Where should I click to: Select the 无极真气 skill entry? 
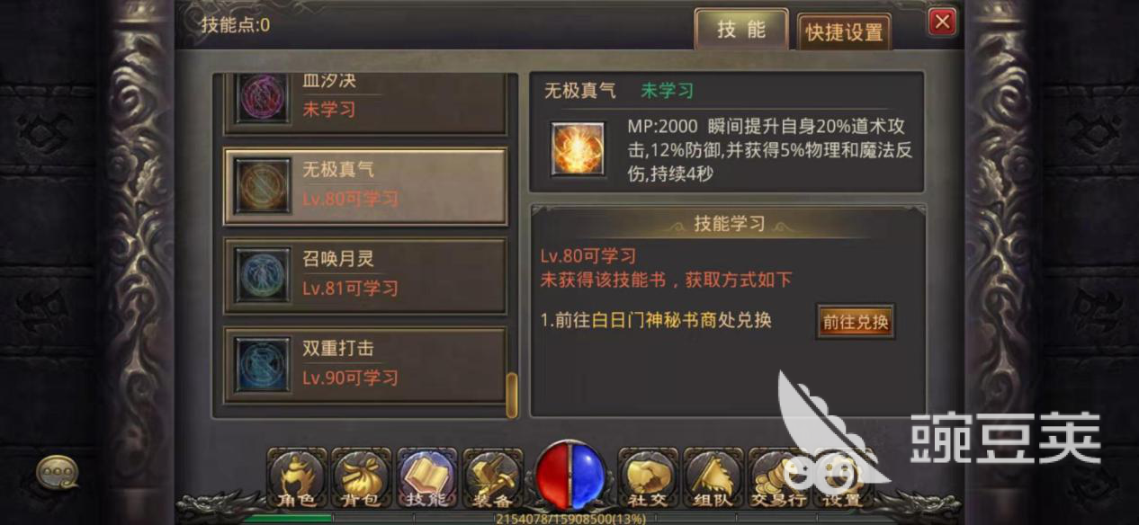(365, 186)
